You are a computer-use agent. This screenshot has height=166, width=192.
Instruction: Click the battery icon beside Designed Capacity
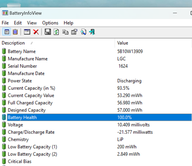click(x=4, y=110)
